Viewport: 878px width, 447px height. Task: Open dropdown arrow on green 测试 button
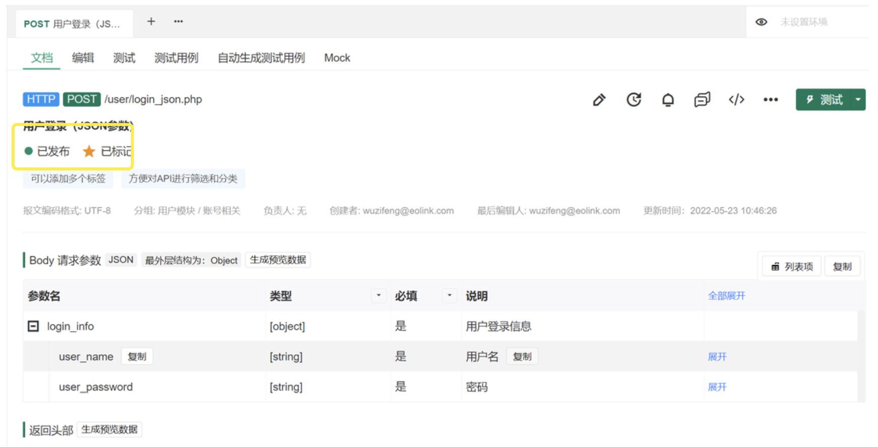coord(858,100)
